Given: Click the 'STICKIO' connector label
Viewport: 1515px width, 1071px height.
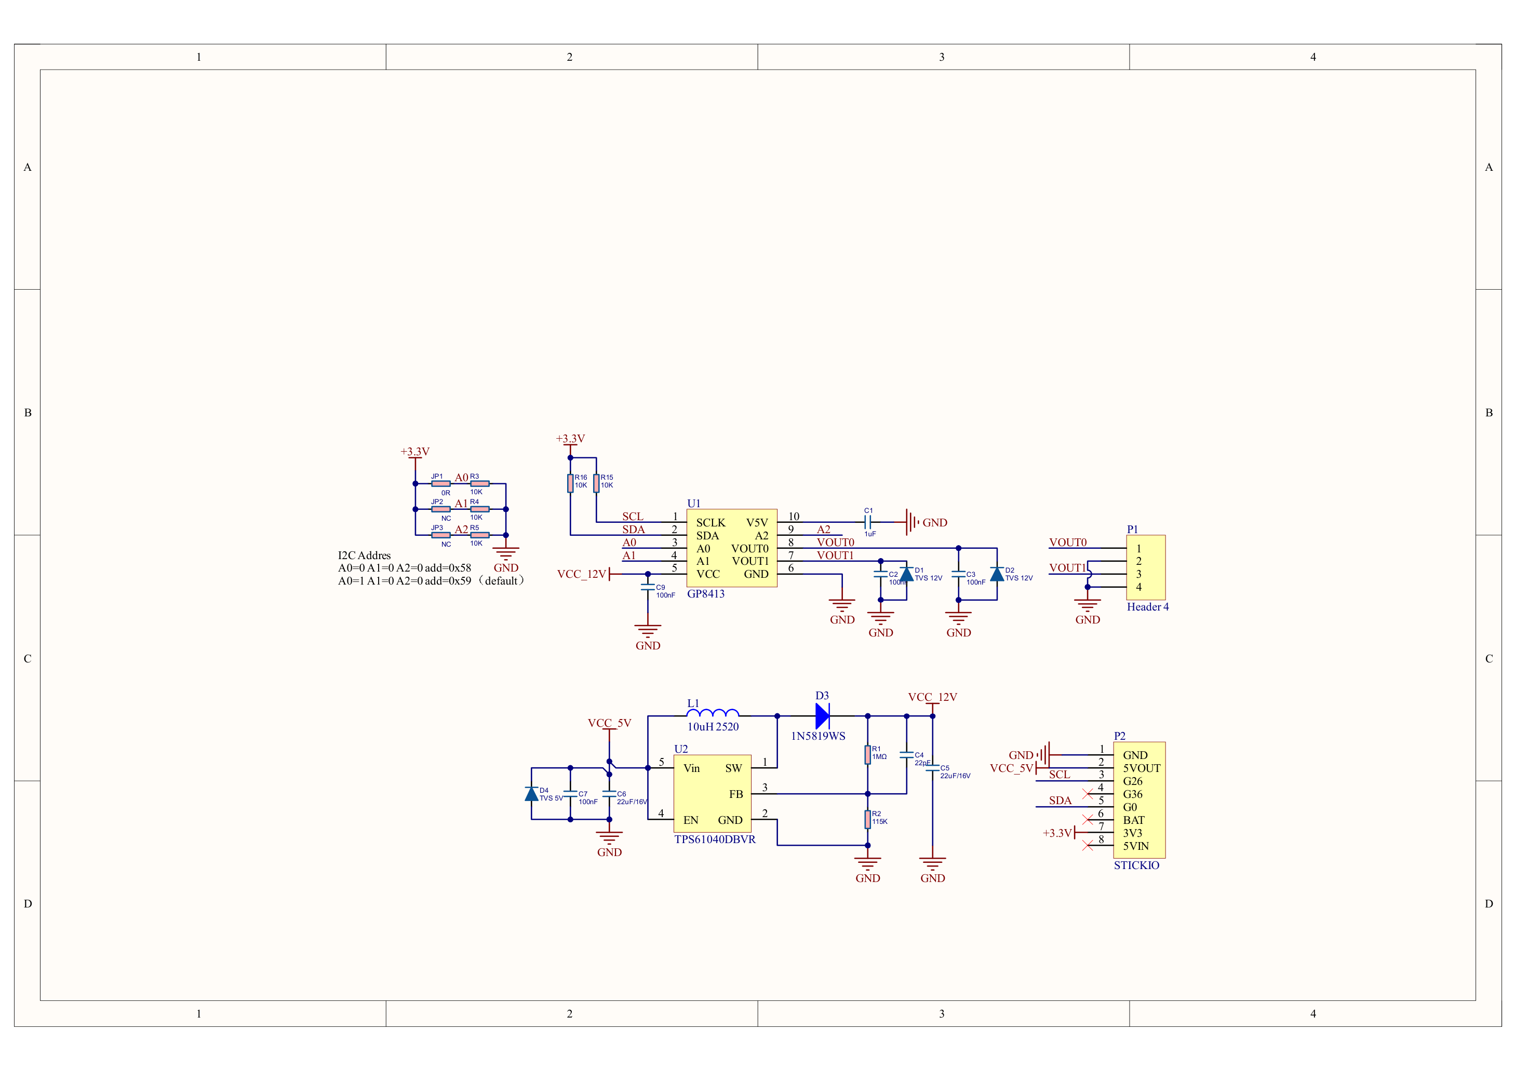Looking at the screenshot, I should click(x=1136, y=865).
